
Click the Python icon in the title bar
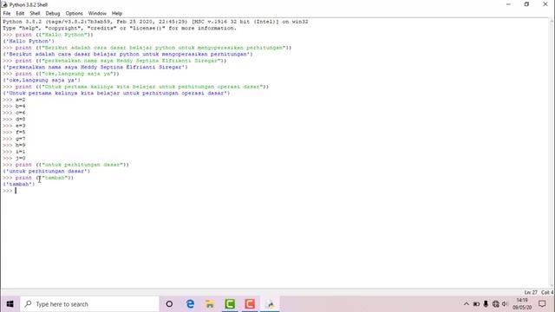(x=4, y=4)
